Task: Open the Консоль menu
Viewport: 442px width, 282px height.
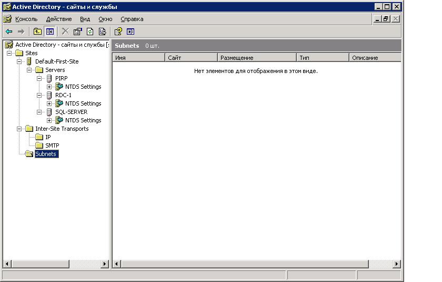Action: [x=26, y=19]
